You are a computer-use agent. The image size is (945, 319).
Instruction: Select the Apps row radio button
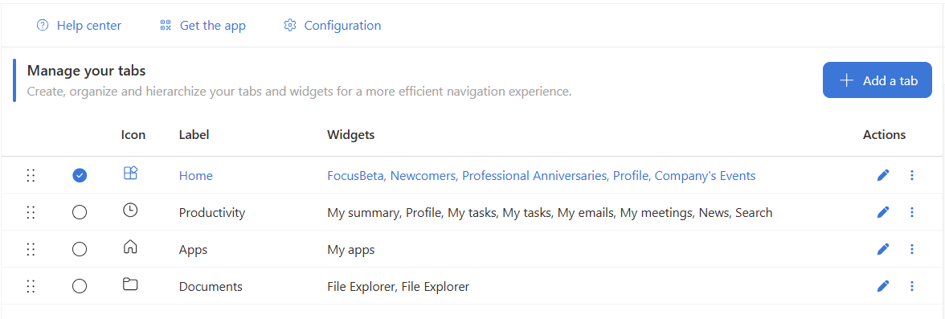80,249
